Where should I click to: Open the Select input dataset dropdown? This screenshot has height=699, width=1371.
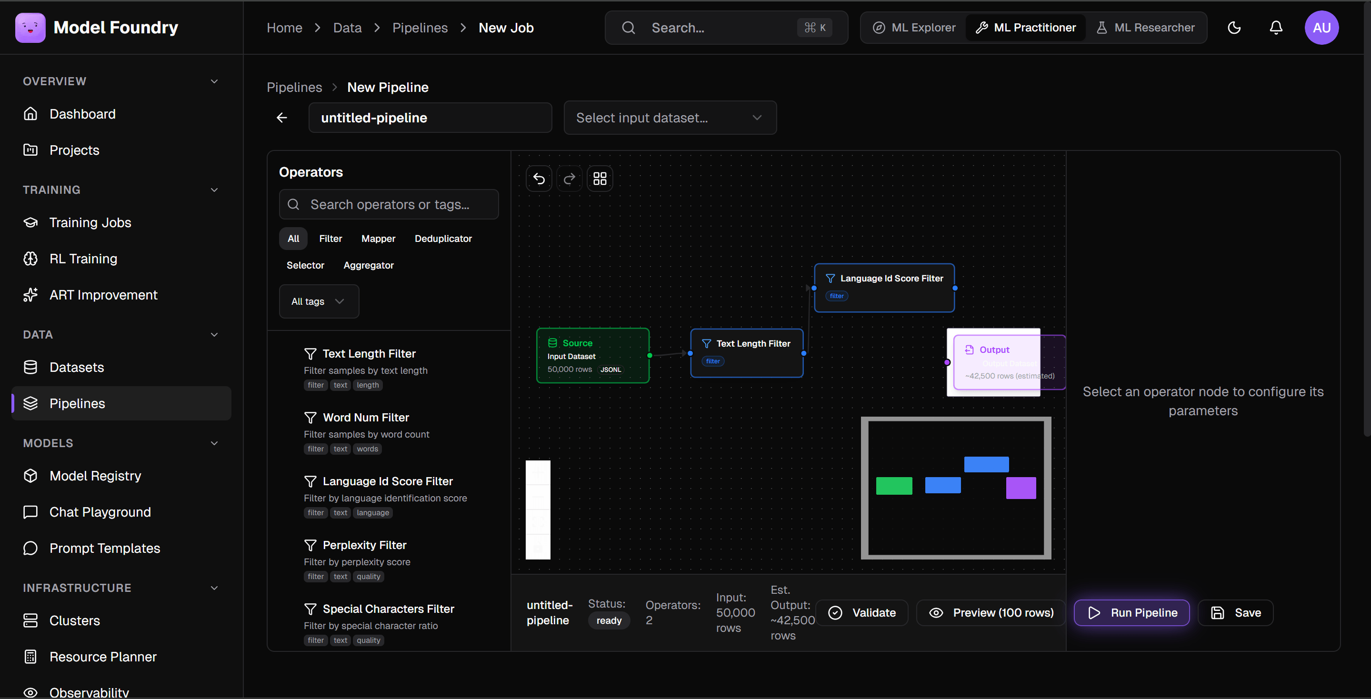[670, 118]
